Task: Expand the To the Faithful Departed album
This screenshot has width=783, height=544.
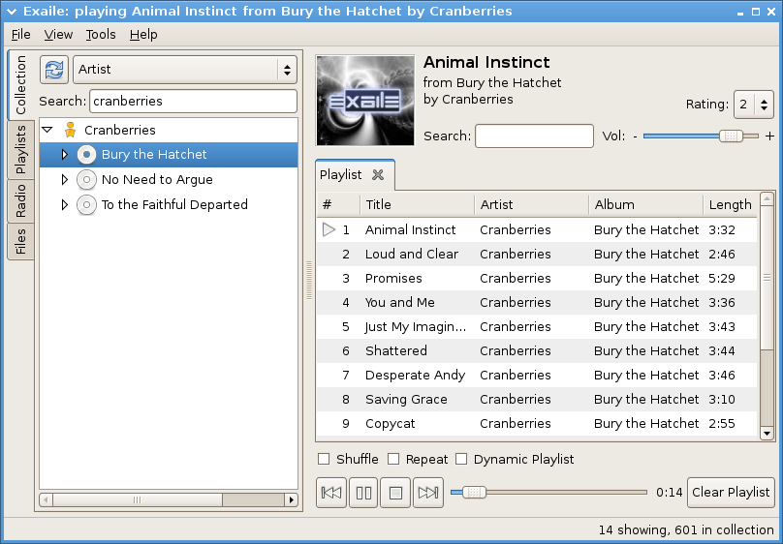Action: pyautogui.click(x=64, y=204)
